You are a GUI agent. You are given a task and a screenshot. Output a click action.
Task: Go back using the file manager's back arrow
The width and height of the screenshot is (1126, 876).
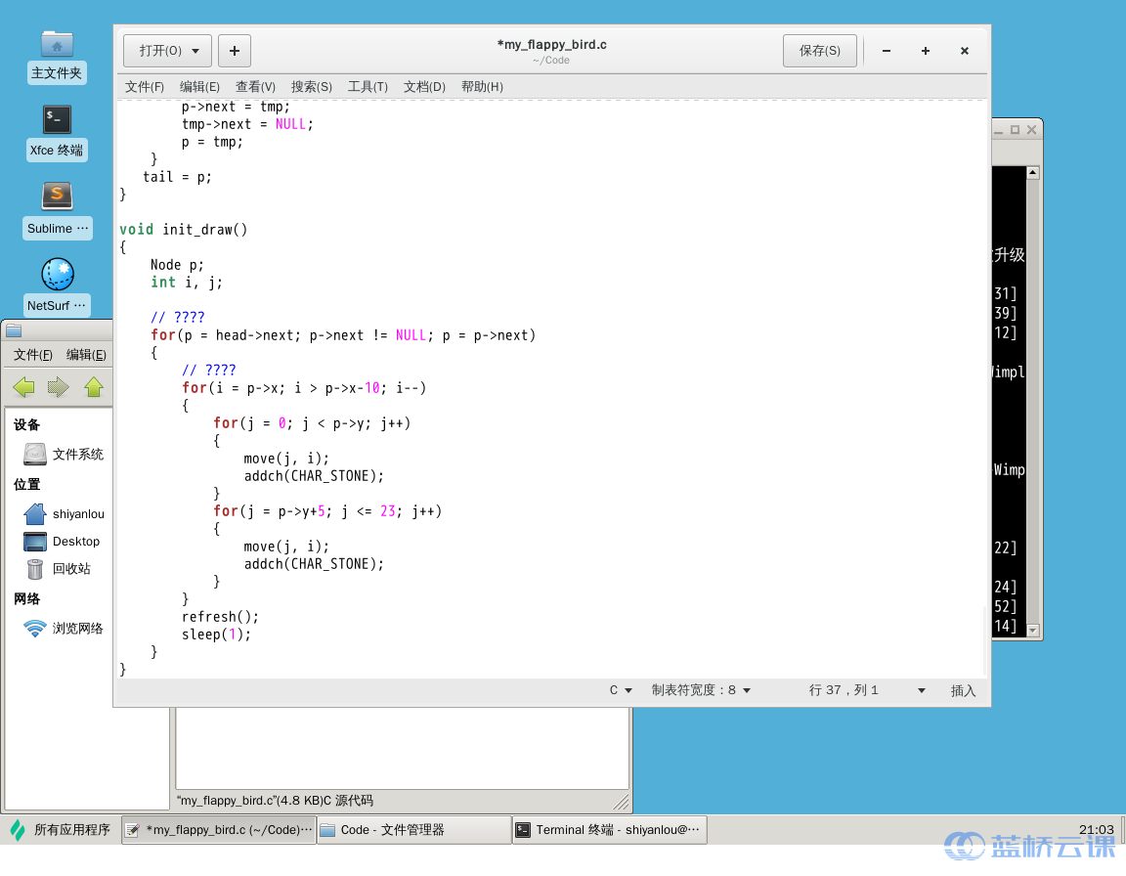pos(23,387)
